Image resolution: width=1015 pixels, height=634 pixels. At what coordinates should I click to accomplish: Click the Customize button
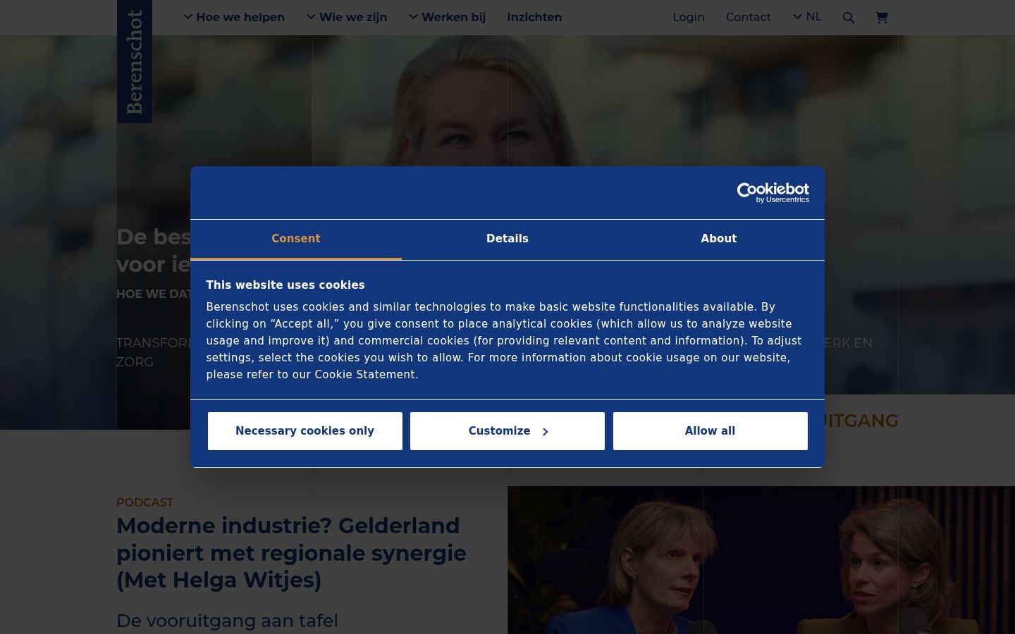[x=508, y=431]
